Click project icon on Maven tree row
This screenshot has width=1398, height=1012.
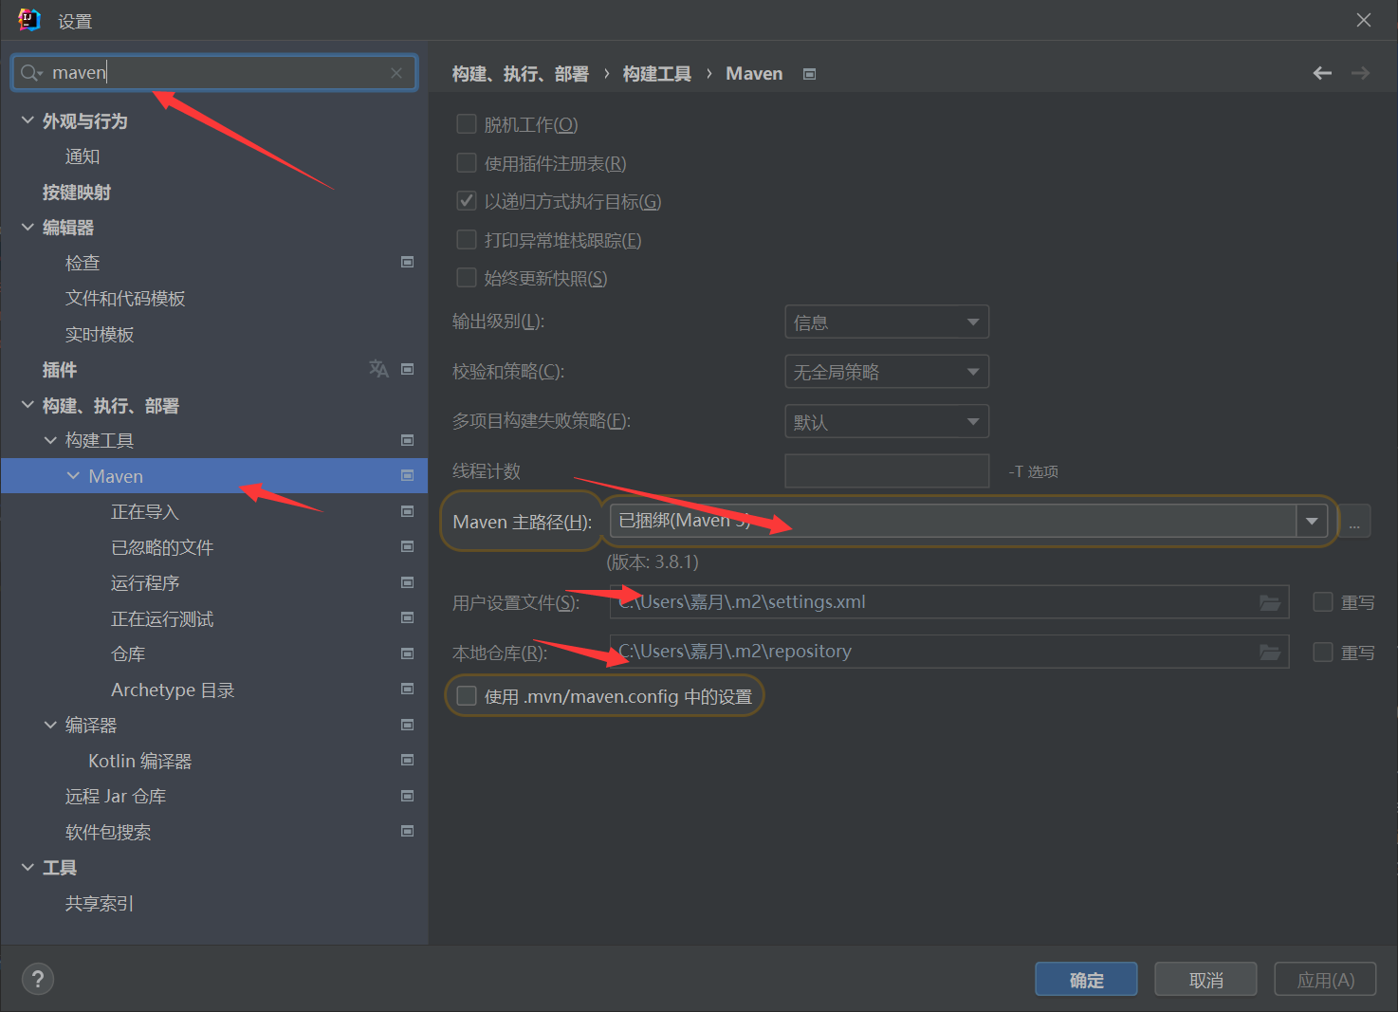[407, 475]
